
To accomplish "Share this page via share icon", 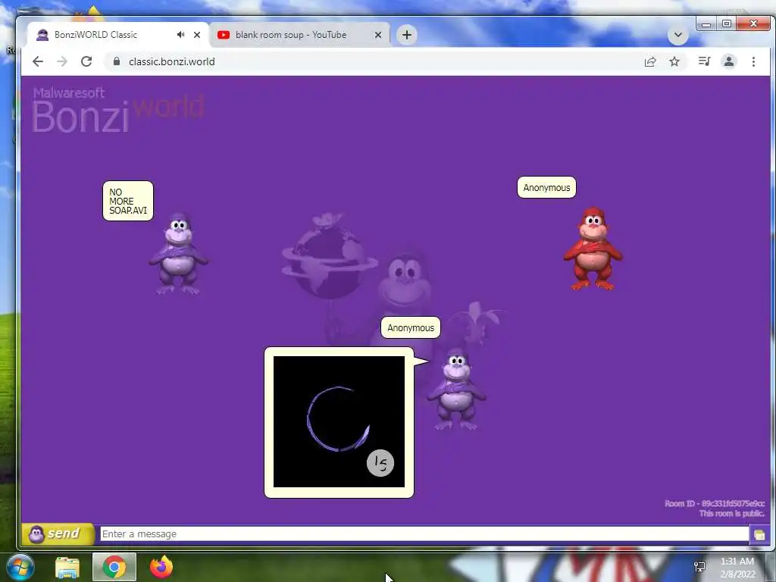I will [x=649, y=61].
